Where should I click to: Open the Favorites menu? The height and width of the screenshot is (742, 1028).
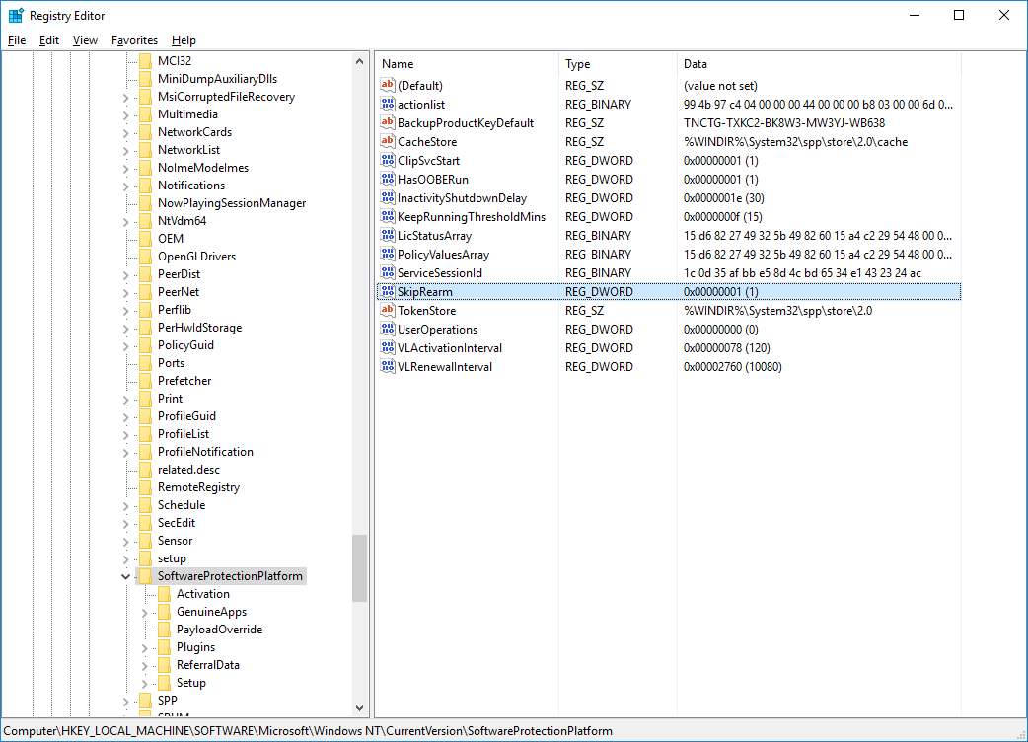(134, 40)
